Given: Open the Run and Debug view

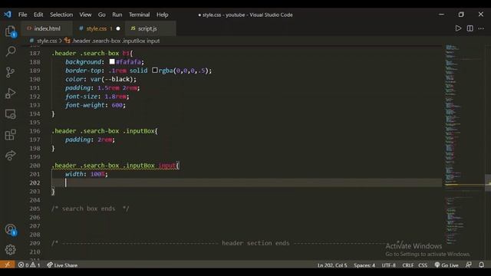Looking at the screenshot, I should tap(10, 94).
